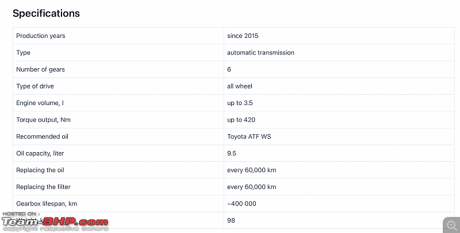The image size is (460, 233).
Task: Click the 'automatic transmission' value
Action: click(x=260, y=53)
